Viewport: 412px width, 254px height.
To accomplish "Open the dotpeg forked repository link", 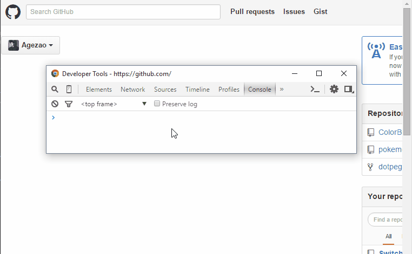I will pos(390,167).
